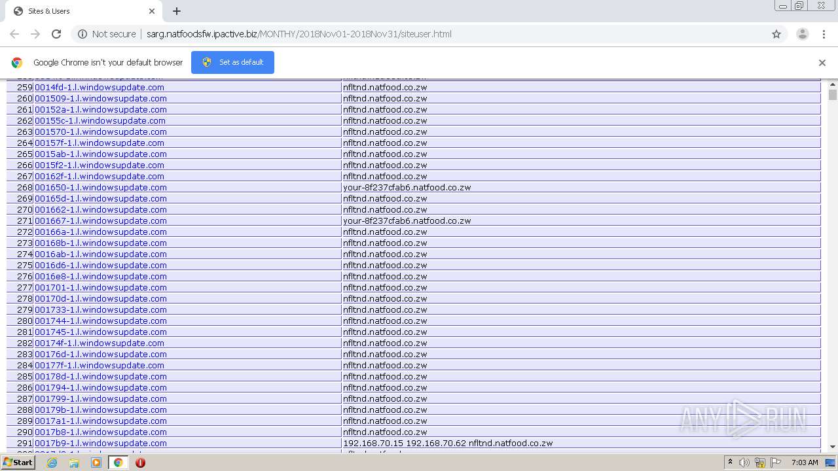Bookmark this page with the star icon

coord(776,34)
